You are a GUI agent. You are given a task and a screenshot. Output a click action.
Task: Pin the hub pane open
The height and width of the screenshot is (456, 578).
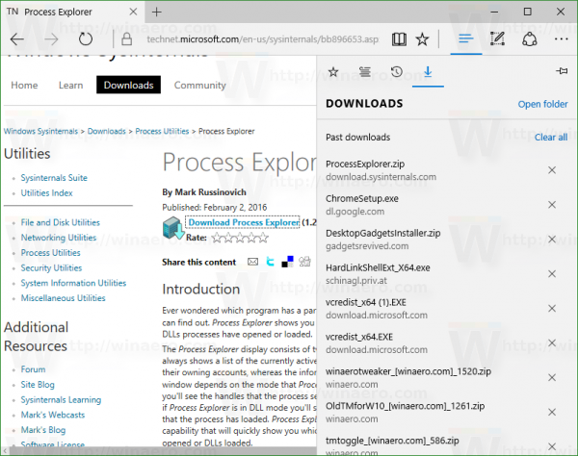(x=562, y=71)
